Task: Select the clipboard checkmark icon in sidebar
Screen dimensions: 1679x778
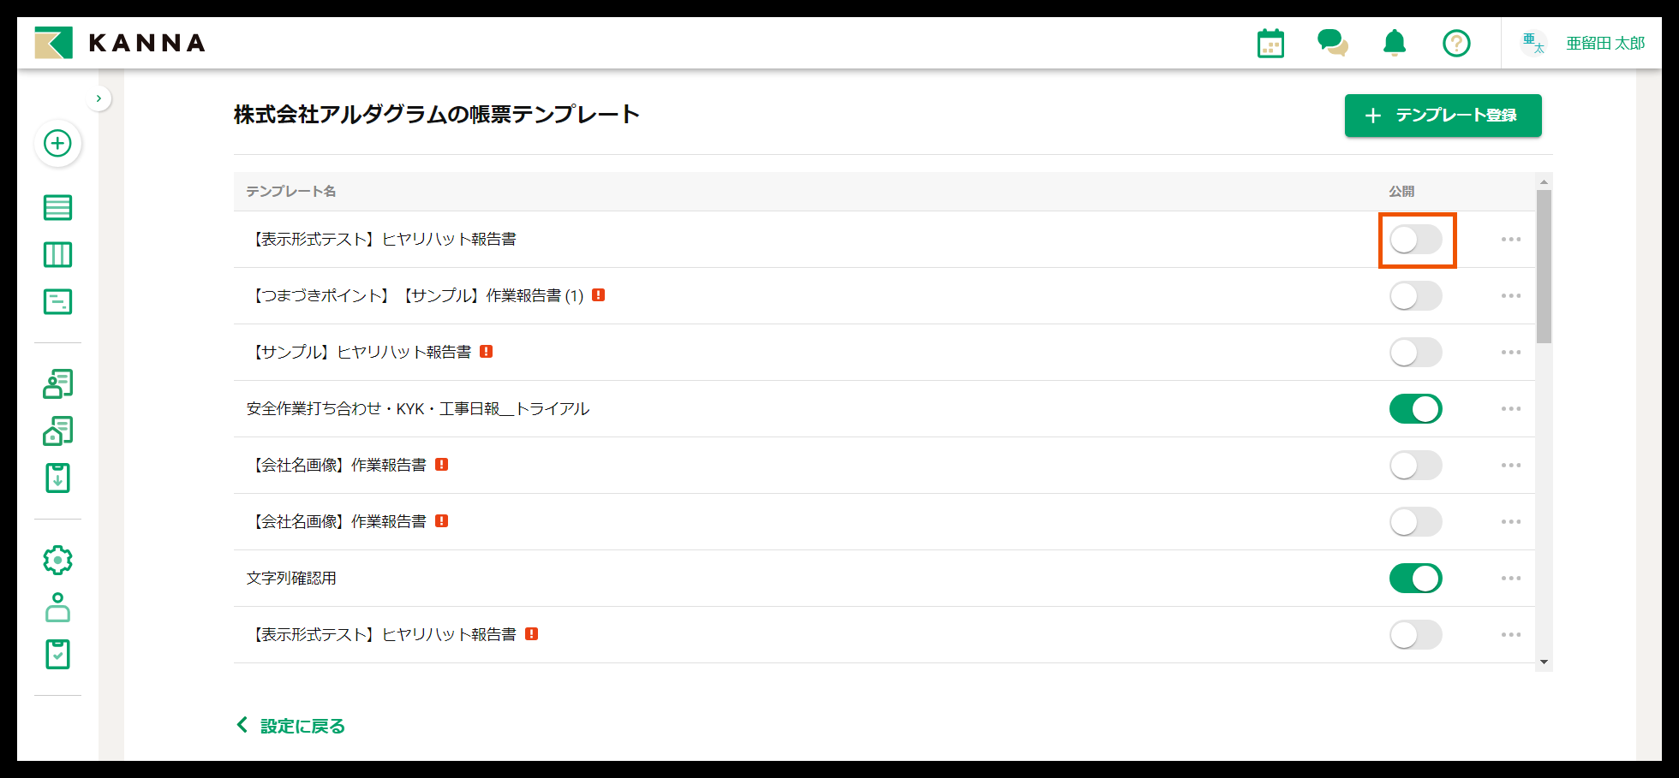Action: (x=57, y=655)
